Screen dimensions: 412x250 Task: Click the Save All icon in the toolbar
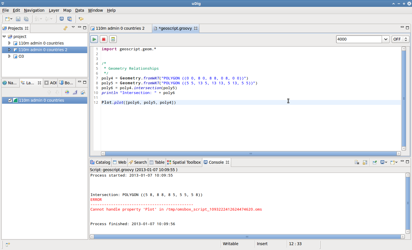(26, 19)
